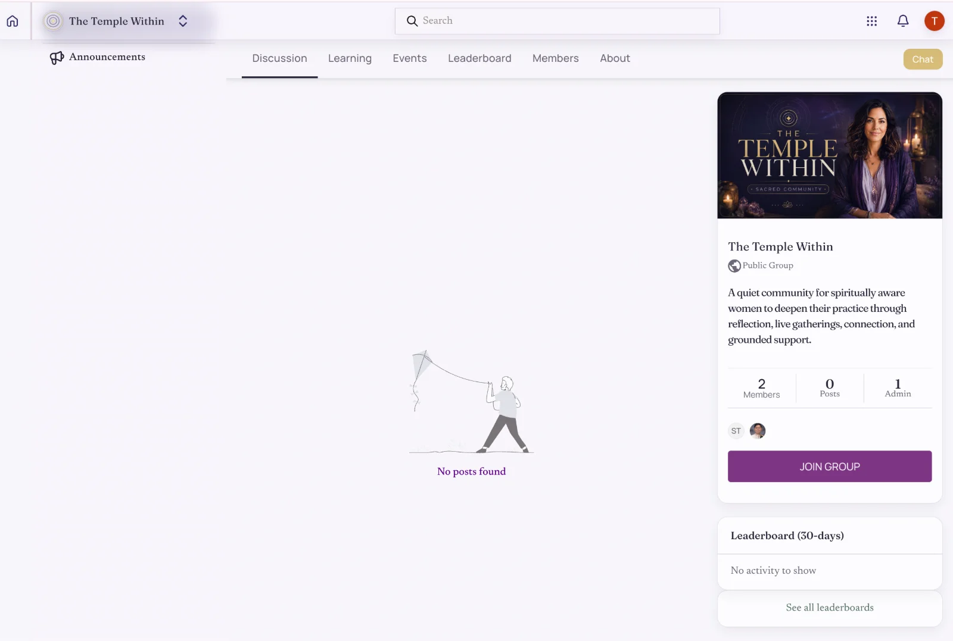This screenshot has width=953, height=641.
Task: Click the 1 Admin count
Action: pos(898,388)
